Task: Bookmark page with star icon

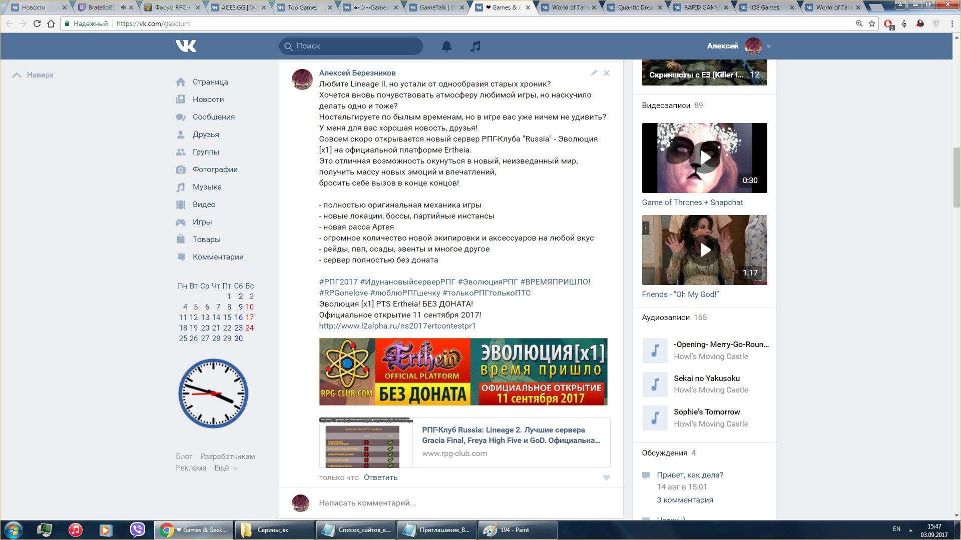Action: pyautogui.click(x=872, y=23)
